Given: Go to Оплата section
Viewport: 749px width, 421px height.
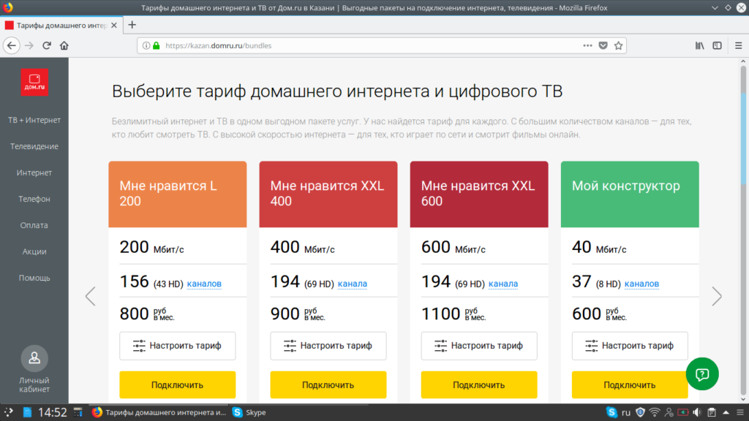Looking at the screenshot, I should (34, 225).
